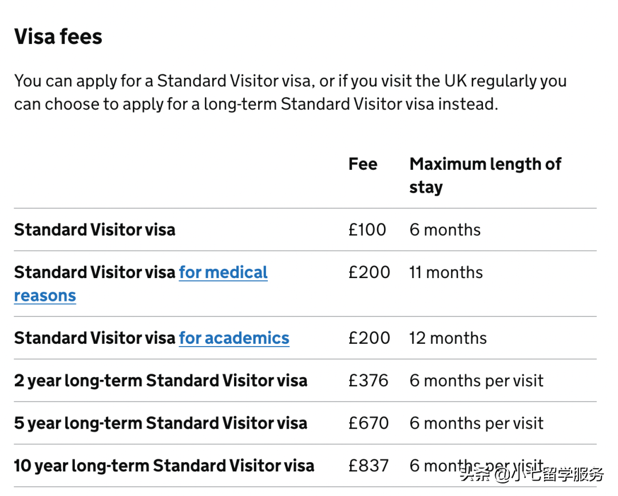
Task: Select the "10 year long-term Standard Visitor visa" label
Action: click(164, 466)
